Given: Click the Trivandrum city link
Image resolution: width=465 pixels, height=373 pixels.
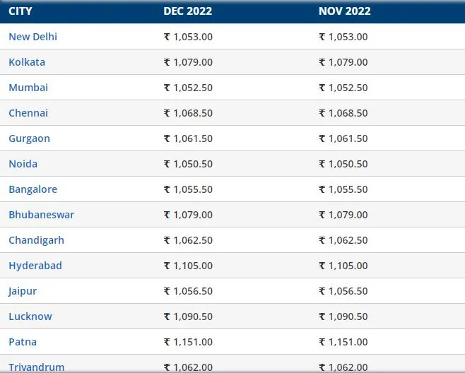Looking at the screenshot, I should [36, 367].
